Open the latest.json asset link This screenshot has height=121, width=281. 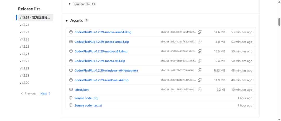[81, 90]
